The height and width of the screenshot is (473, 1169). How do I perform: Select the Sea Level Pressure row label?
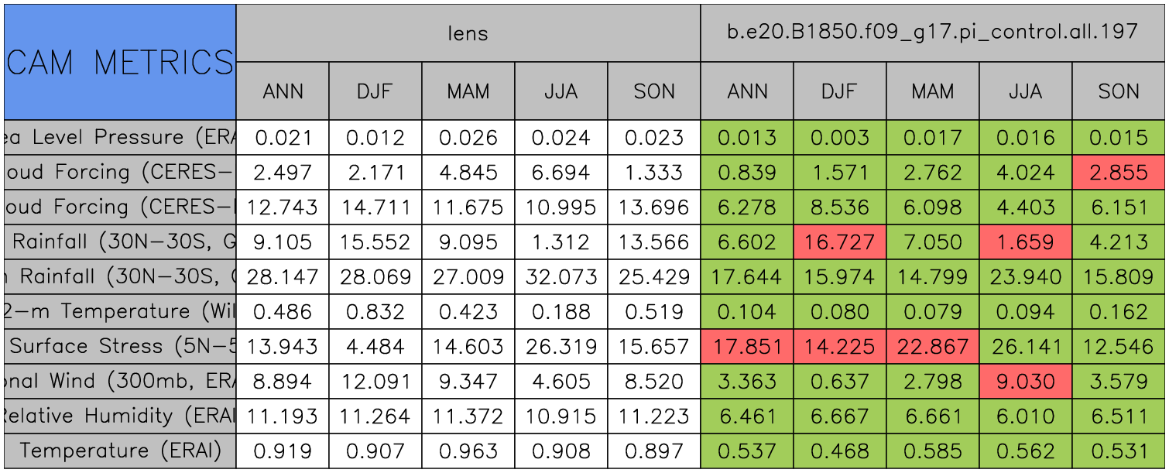pos(120,138)
